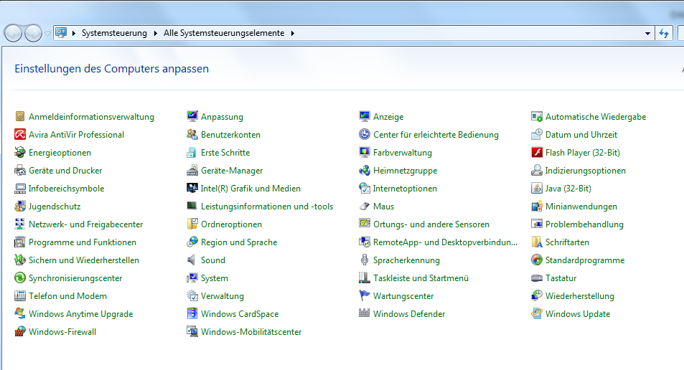
Task: Expand arrow after Alle Systemsteuerungselemente breadcrumb
Action: tap(292, 33)
